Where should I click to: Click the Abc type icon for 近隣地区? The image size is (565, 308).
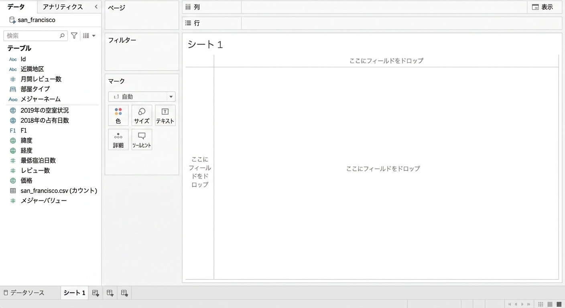[x=13, y=69]
